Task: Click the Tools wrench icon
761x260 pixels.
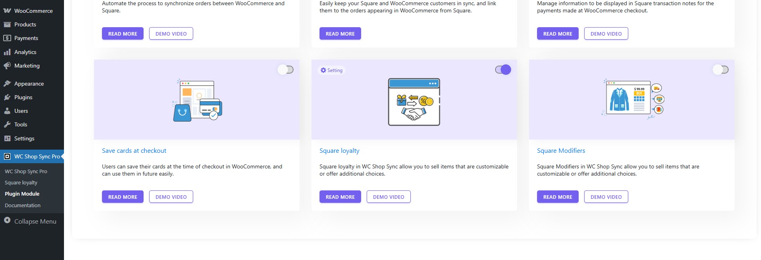Action: [7, 124]
